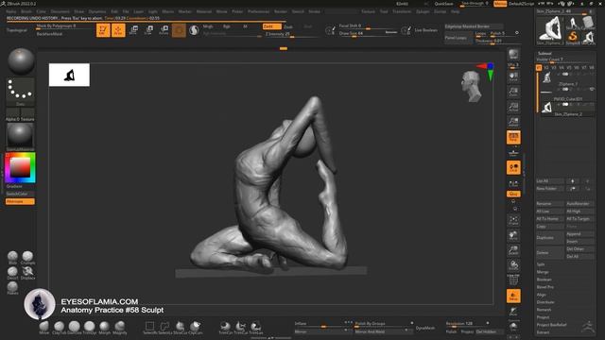Open the Help menu
Screen dimensions: 605x340
tap(456, 11)
